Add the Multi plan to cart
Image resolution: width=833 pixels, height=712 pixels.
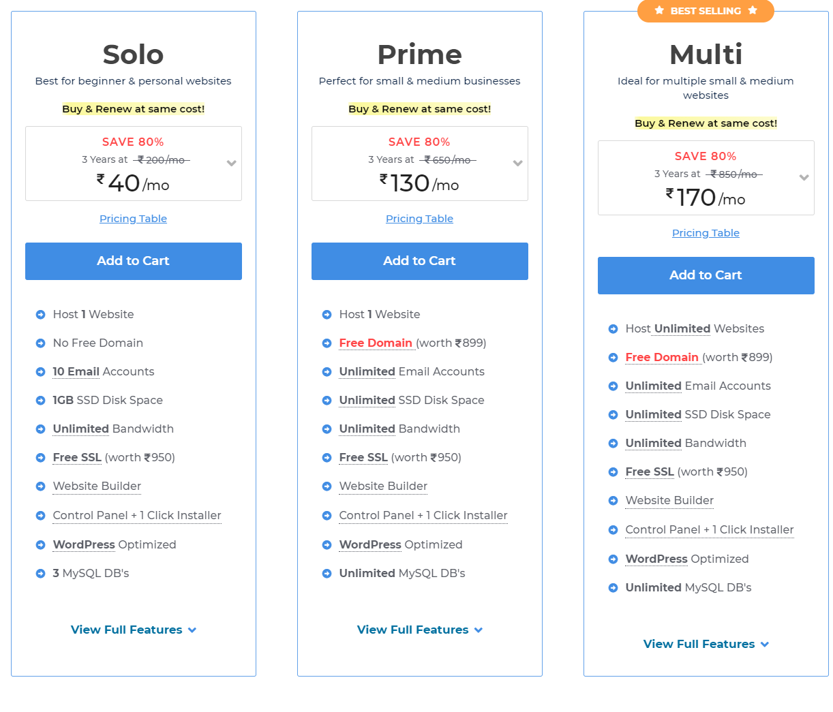(x=706, y=275)
